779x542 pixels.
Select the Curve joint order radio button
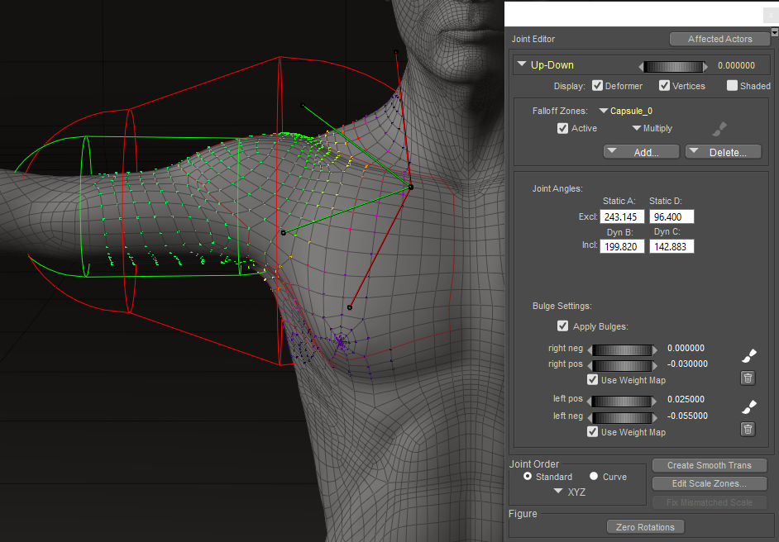[594, 477]
